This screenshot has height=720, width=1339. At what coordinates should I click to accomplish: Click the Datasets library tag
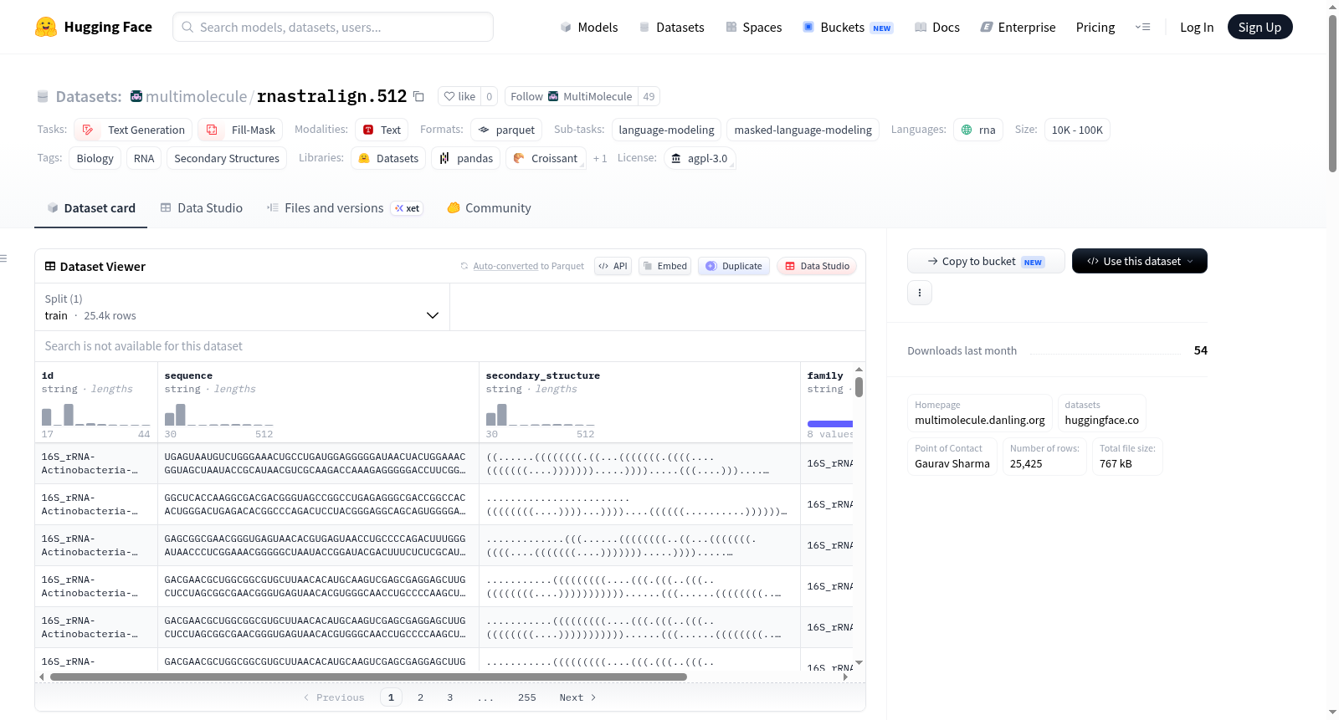pos(388,158)
